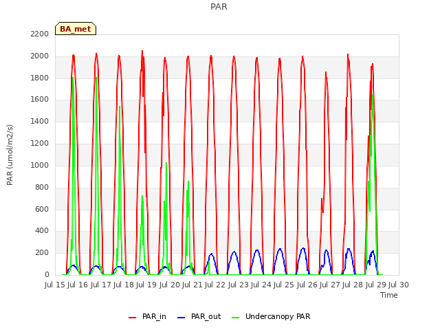This screenshot has width=440, height=330.
Task: Click the green Undercanopy peak near Jul 28
Action: click(x=373, y=95)
